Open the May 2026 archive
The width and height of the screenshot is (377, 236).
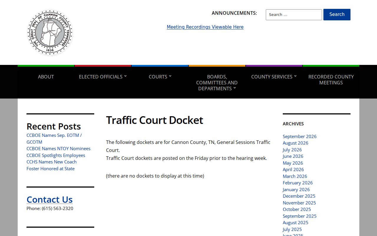pyautogui.click(x=293, y=163)
